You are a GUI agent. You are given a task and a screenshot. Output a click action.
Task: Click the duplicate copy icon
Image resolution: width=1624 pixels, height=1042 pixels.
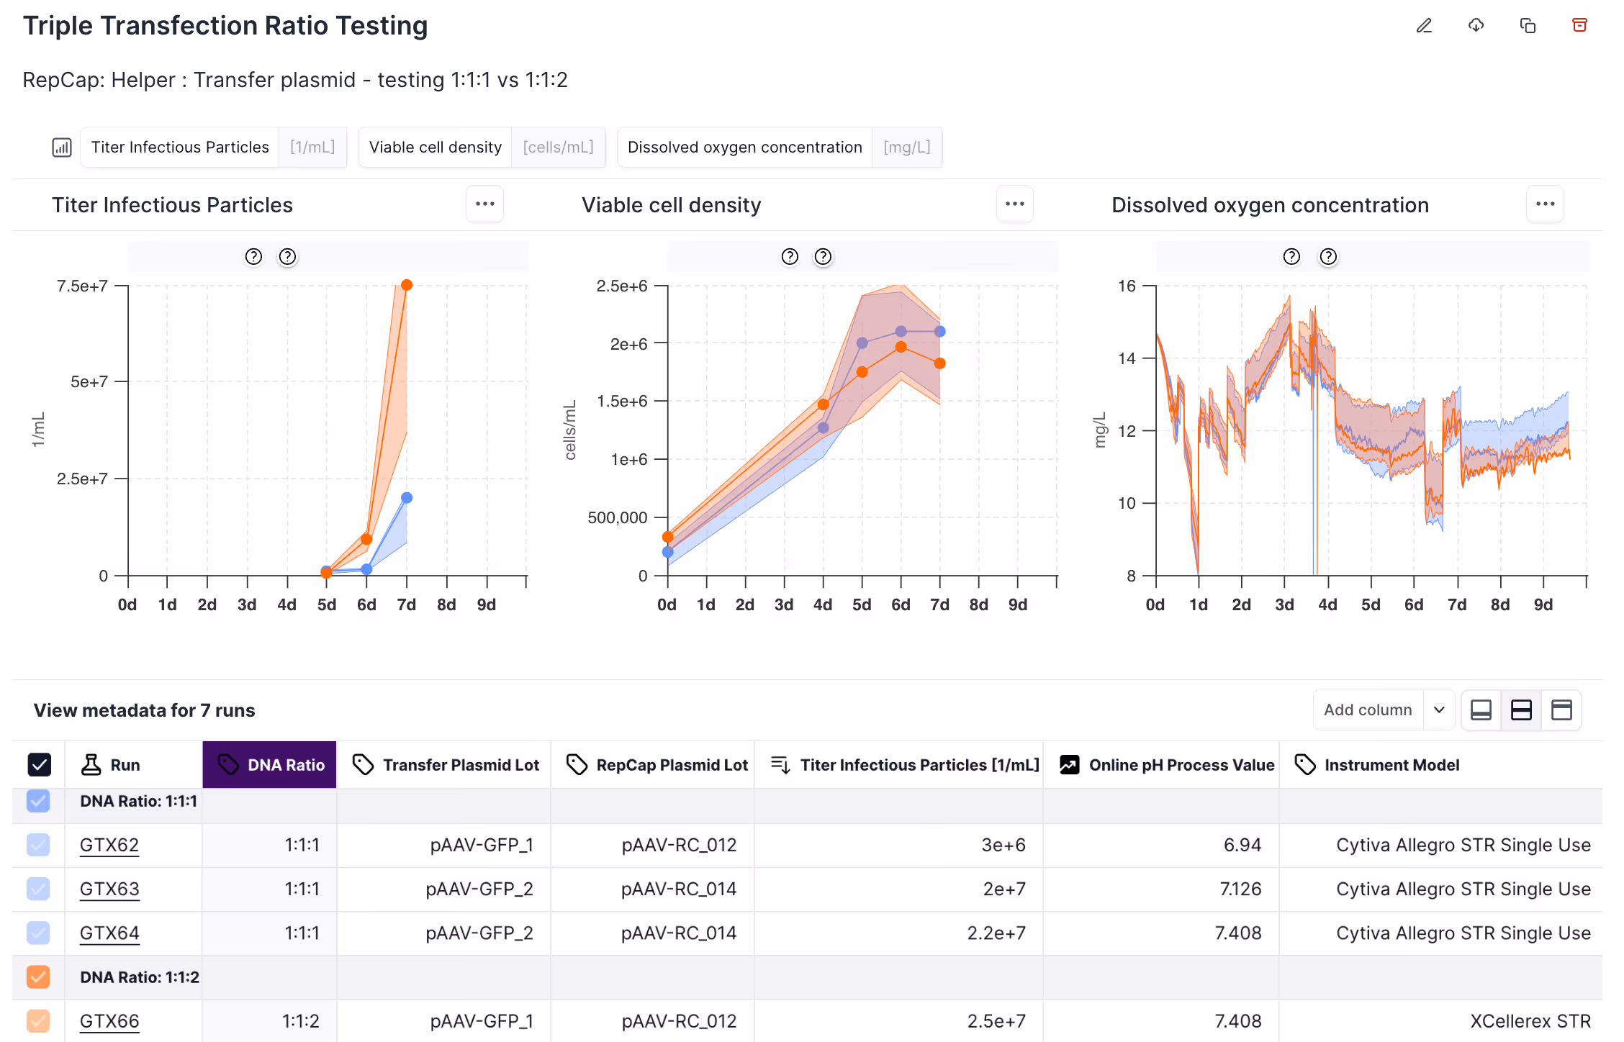coord(1528,26)
